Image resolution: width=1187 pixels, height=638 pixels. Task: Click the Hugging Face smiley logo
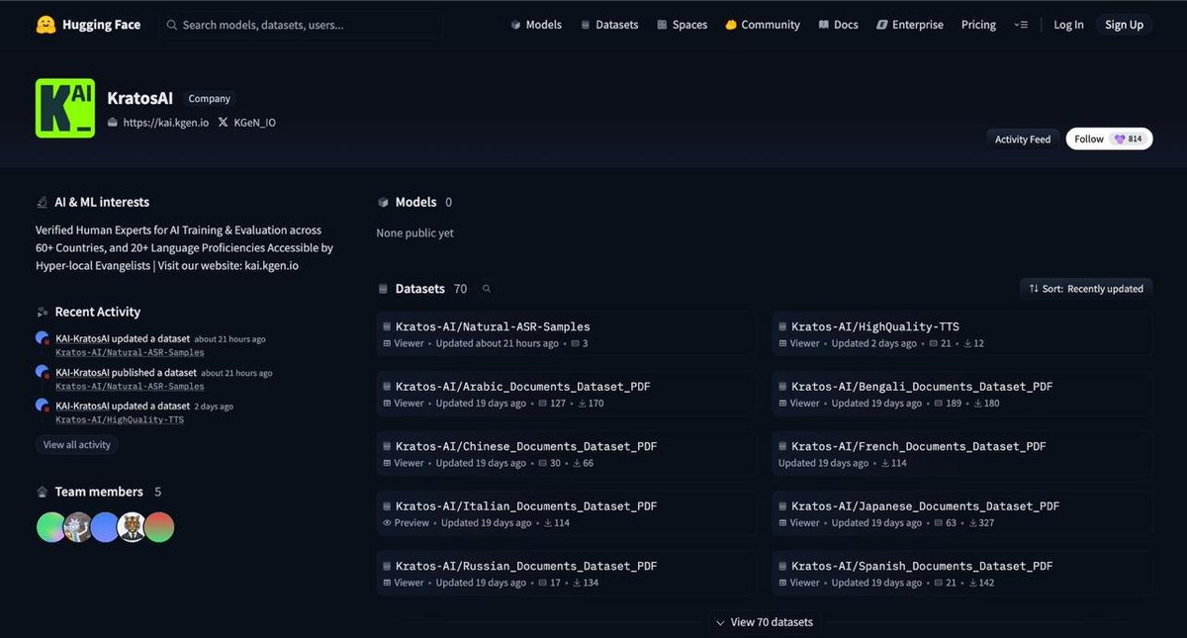click(45, 24)
